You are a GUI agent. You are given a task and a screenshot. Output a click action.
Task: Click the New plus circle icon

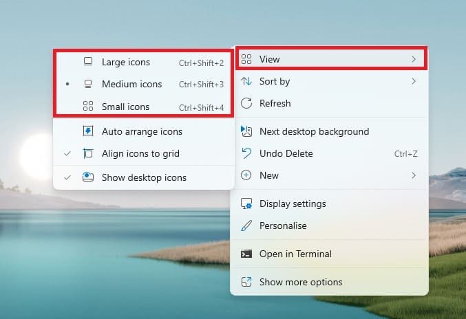click(246, 176)
